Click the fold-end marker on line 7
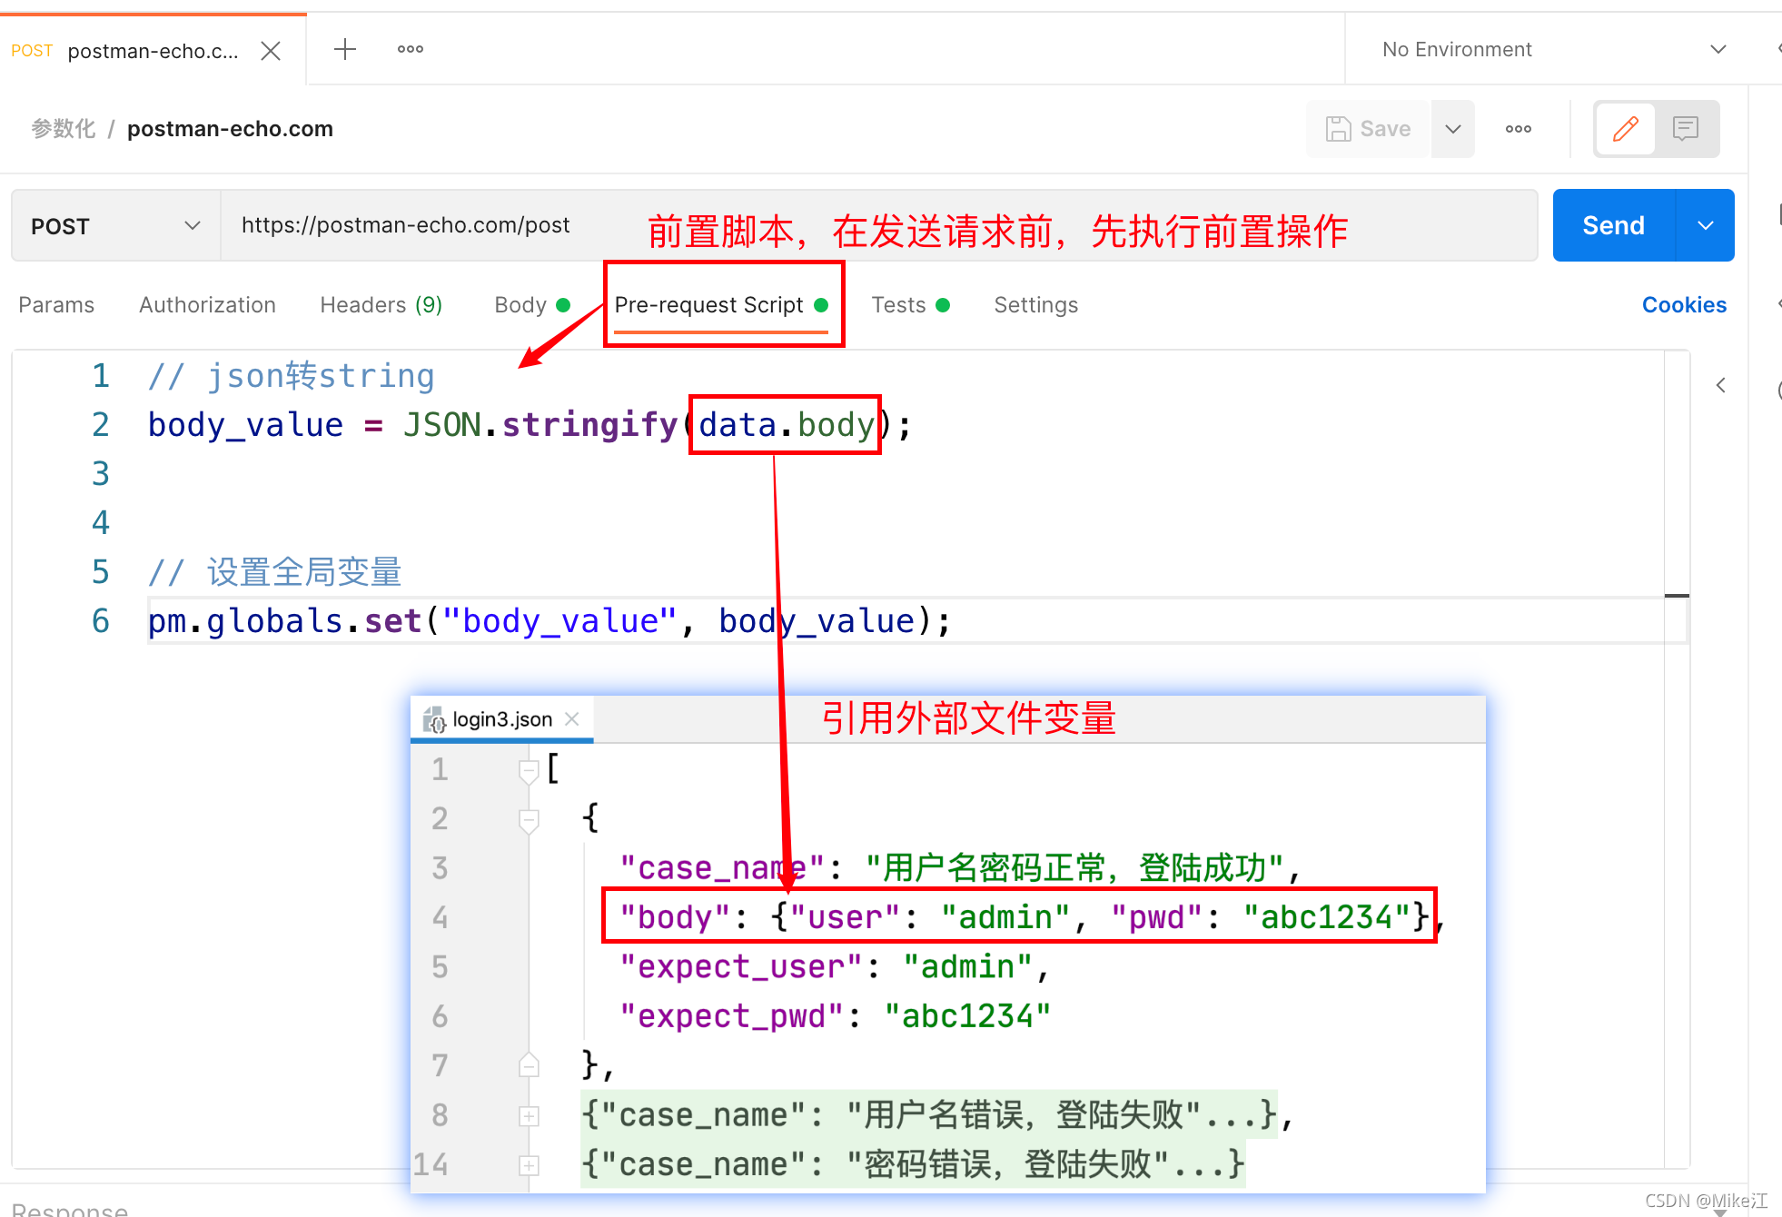Viewport: 1782px width, 1217px height. (x=529, y=1065)
